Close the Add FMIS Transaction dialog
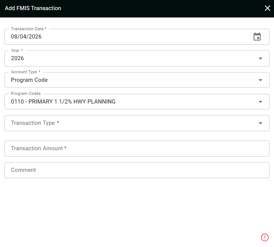The width and height of the screenshot is (274, 247). coord(267,8)
